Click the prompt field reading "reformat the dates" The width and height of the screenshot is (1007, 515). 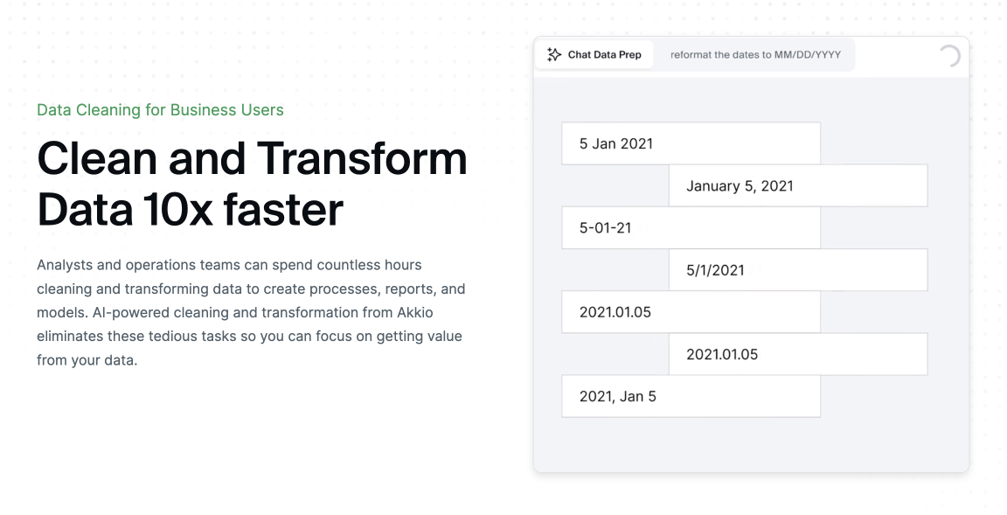pyautogui.click(x=756, y=53)
